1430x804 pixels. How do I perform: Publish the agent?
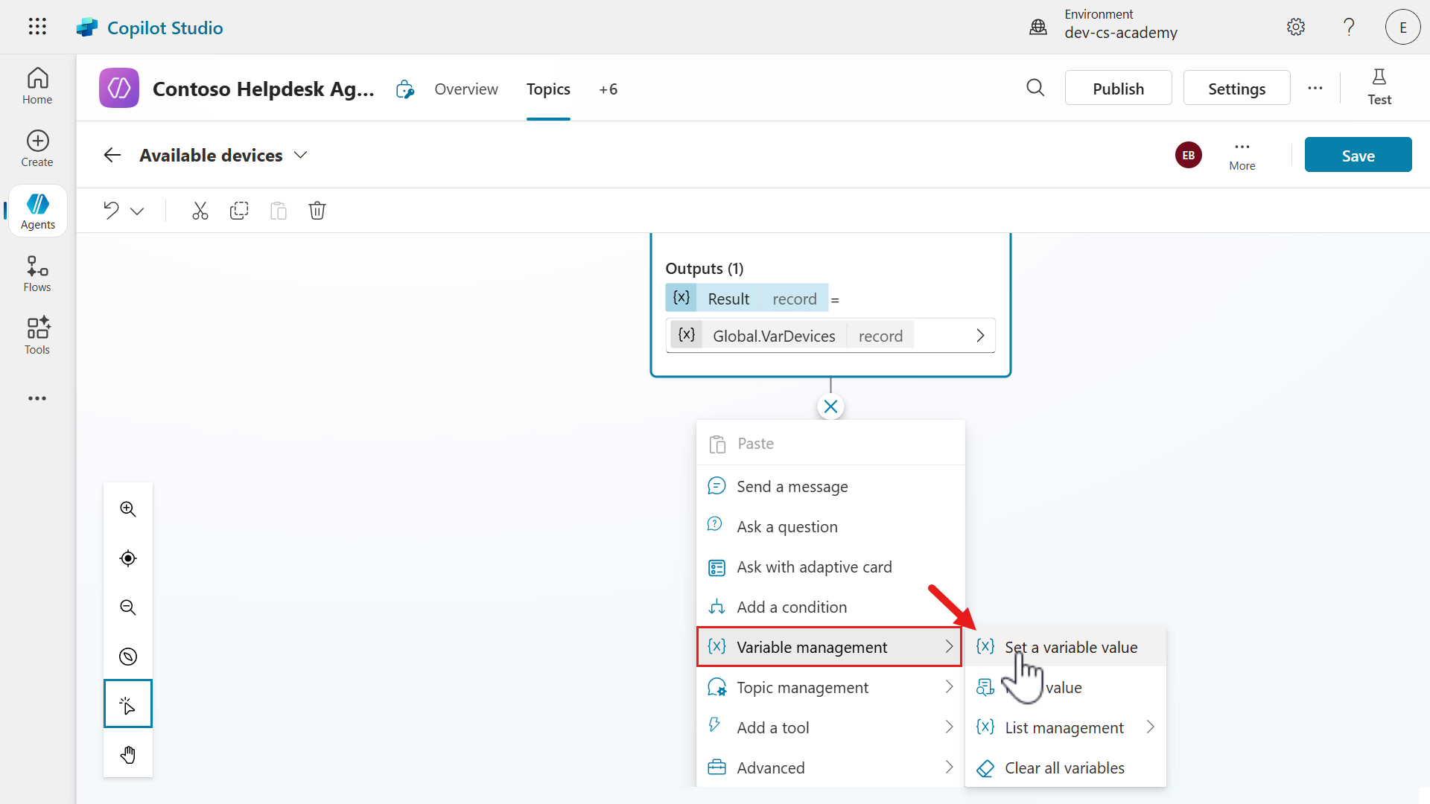point(1118,88)
